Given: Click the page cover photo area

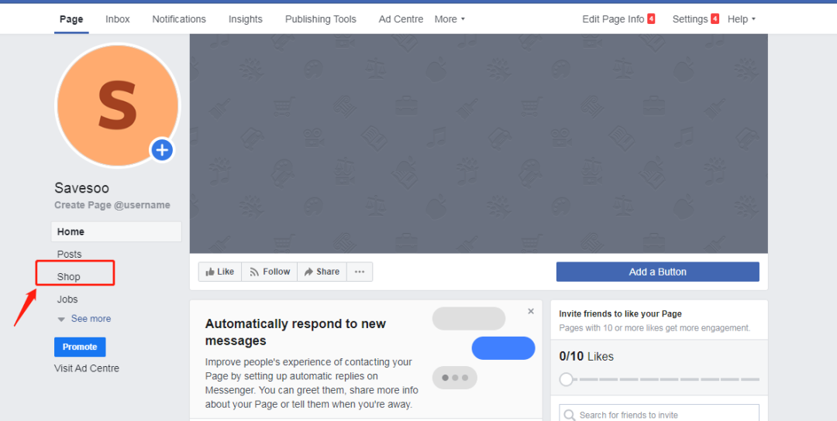Looking at the screenshot, I should pyautogui.click(x=479, y=143).
